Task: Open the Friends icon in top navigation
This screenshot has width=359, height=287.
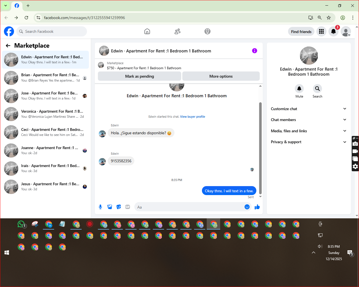Action: [x=177, y=31]
